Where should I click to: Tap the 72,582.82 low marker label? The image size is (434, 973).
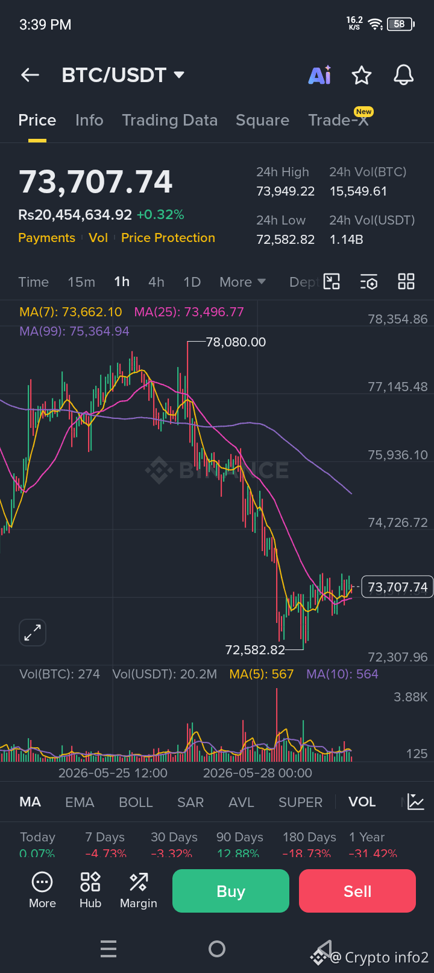pos(255,650)
